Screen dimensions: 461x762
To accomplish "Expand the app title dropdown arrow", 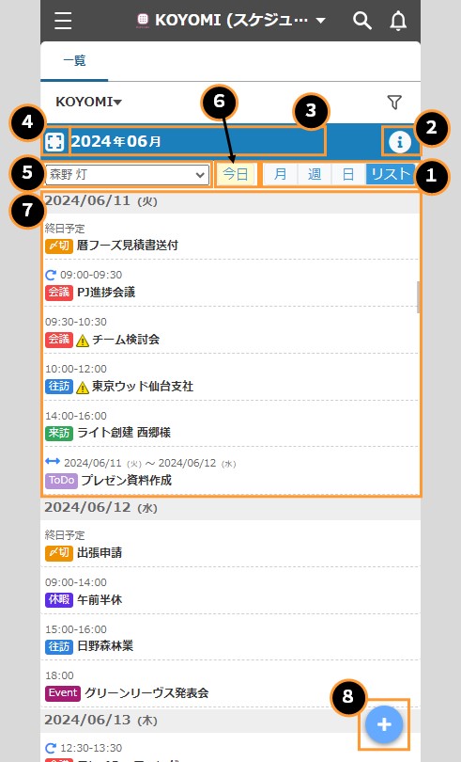I will pos(320,21).
